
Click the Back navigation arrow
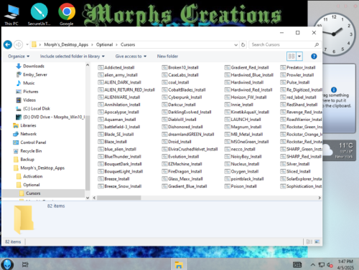click(x=8, y=44)
